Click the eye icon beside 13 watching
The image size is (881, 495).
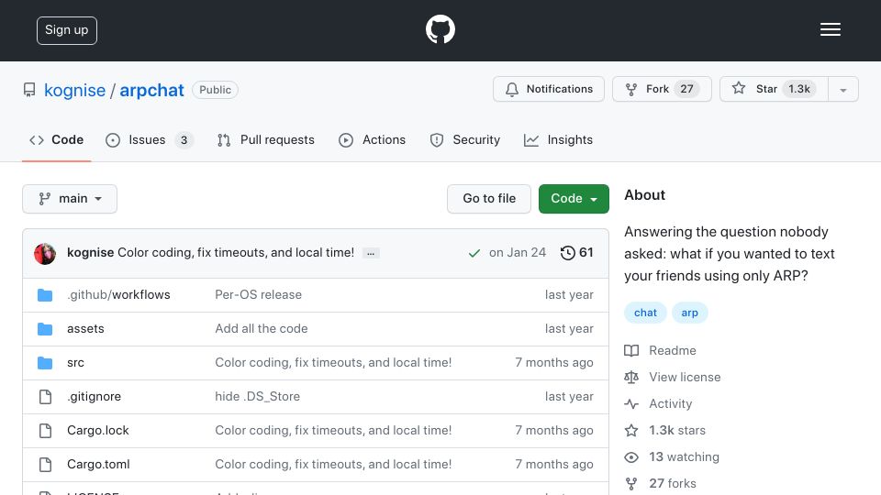[631, 457]
